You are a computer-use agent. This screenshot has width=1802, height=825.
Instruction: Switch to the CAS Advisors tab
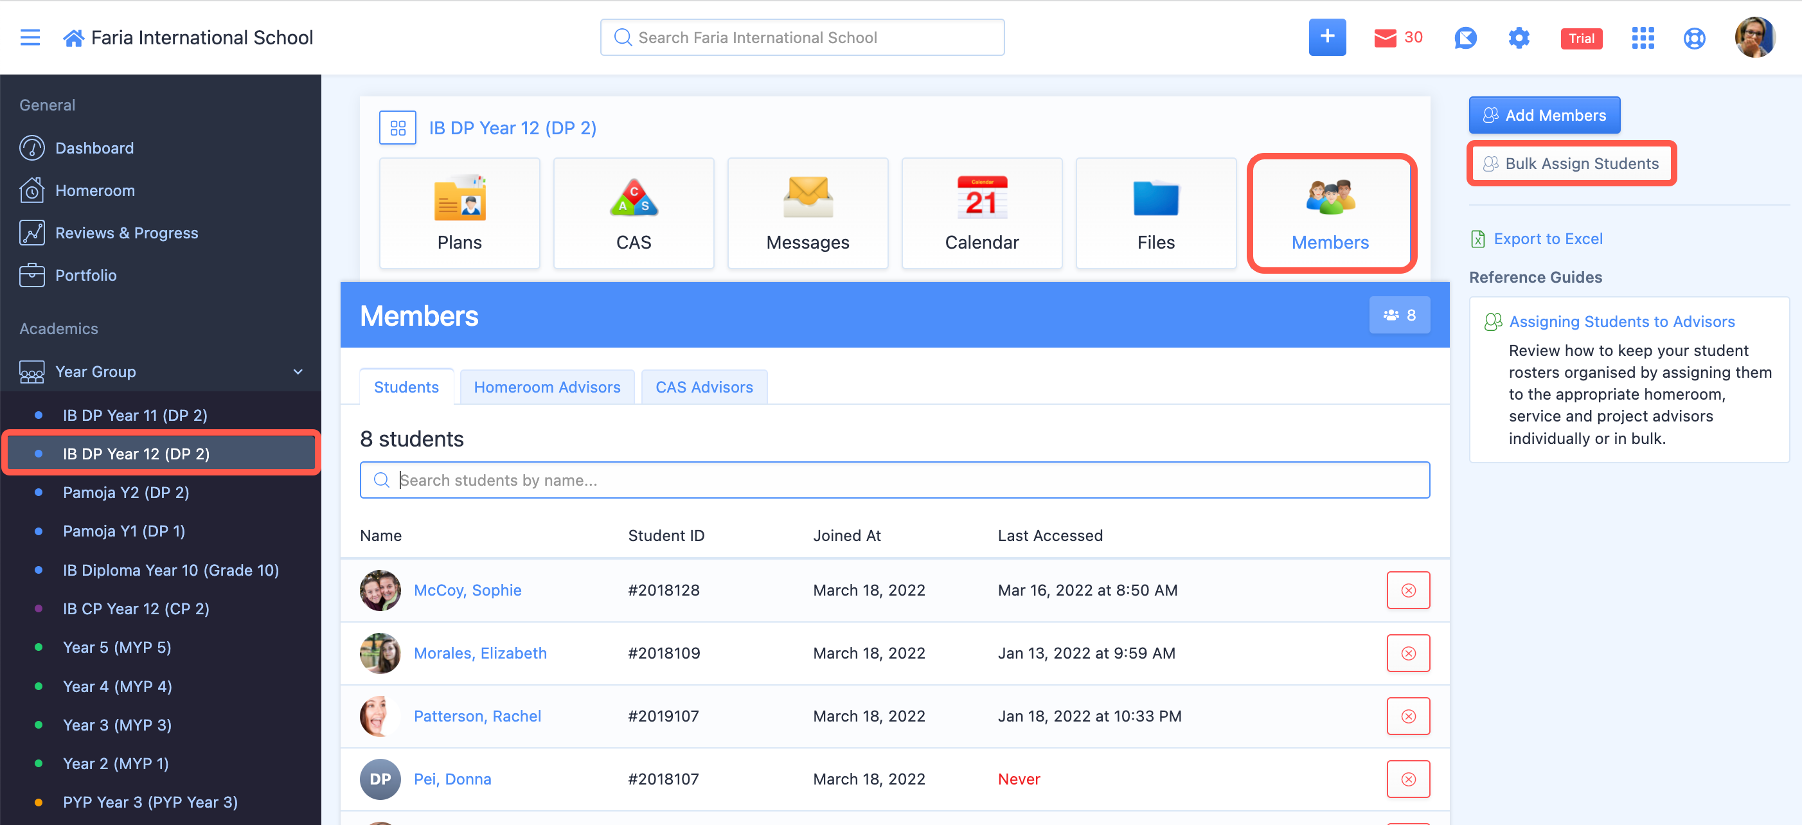pyautogui.click(x=704, y=387)
